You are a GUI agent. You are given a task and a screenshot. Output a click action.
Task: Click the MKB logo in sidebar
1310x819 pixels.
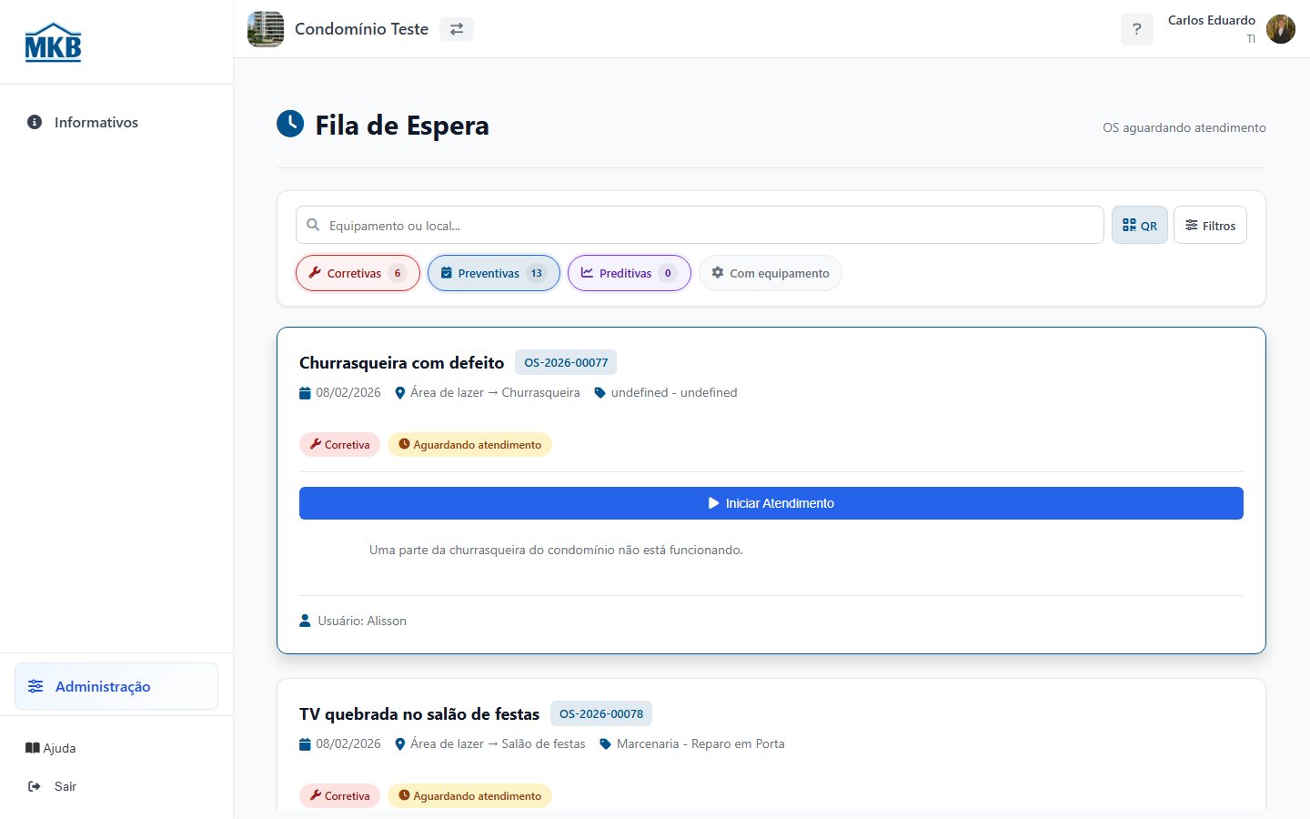coord(53,42)
